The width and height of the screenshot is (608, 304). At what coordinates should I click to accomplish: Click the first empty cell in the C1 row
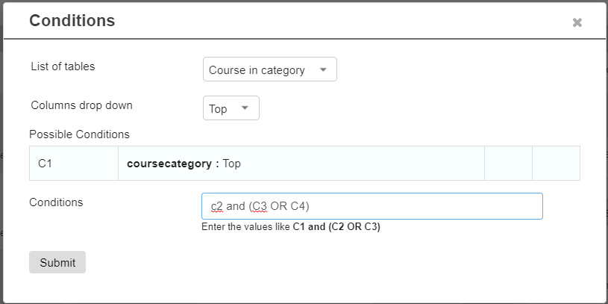pyautogui.click(x=508, y=164)
